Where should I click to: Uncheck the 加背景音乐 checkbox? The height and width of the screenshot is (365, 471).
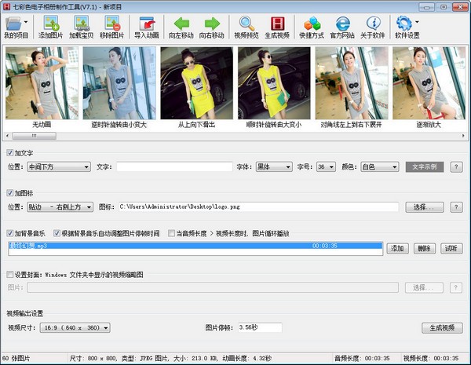tap(10, 234)
